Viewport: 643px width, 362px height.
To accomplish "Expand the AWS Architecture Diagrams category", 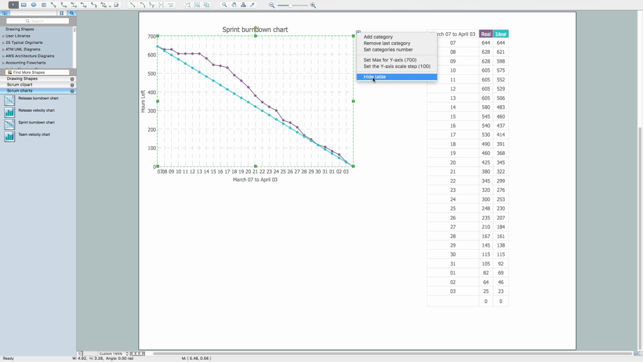I will (4, 56).
